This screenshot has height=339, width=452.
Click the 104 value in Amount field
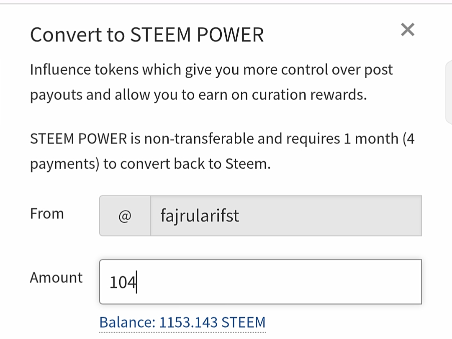click(123, 282)
